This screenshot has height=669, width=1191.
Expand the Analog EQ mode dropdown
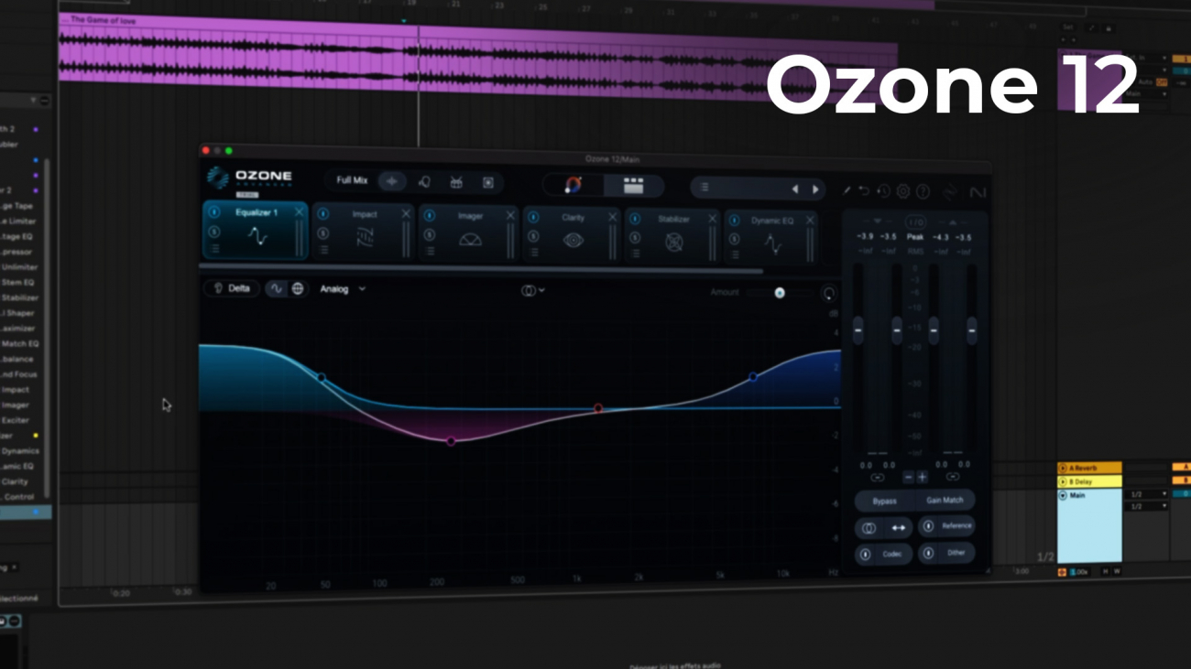tap(343, 289)
